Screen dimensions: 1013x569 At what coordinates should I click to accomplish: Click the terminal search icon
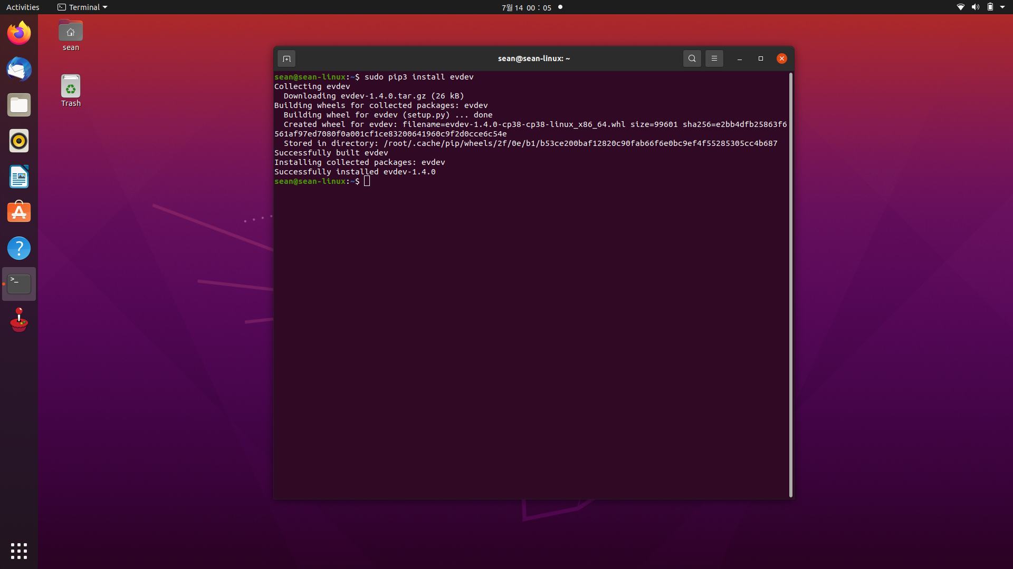[x=692, y=58]
